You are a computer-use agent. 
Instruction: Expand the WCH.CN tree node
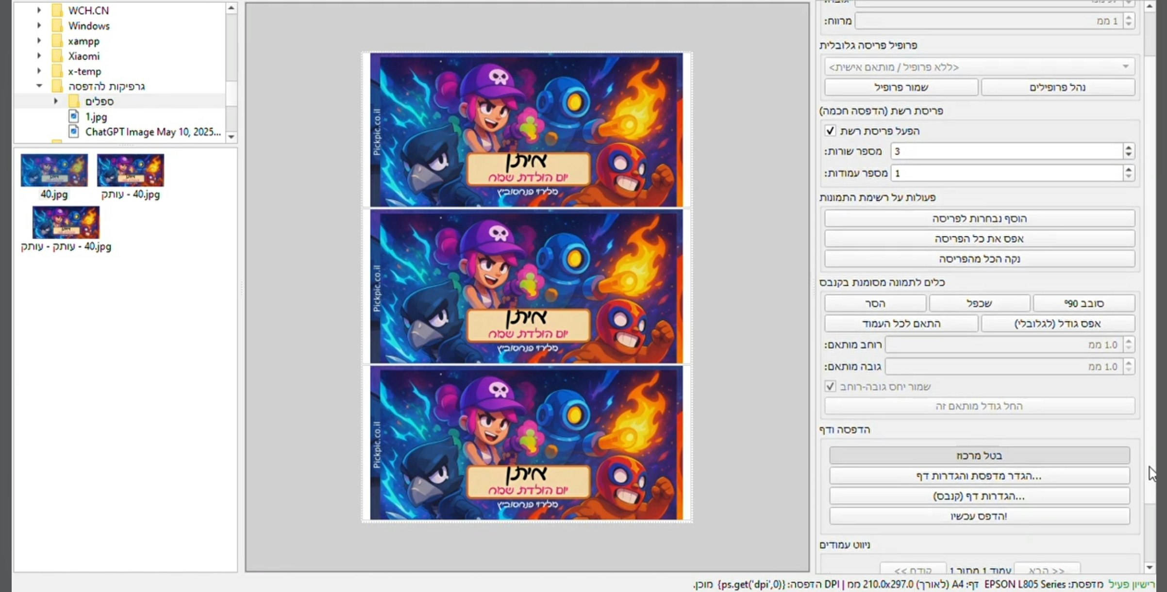(39, 10)
